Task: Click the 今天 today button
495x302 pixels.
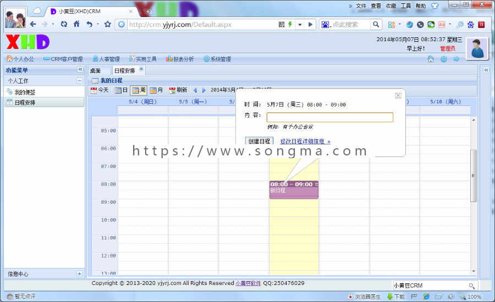Action: (100, 90)
